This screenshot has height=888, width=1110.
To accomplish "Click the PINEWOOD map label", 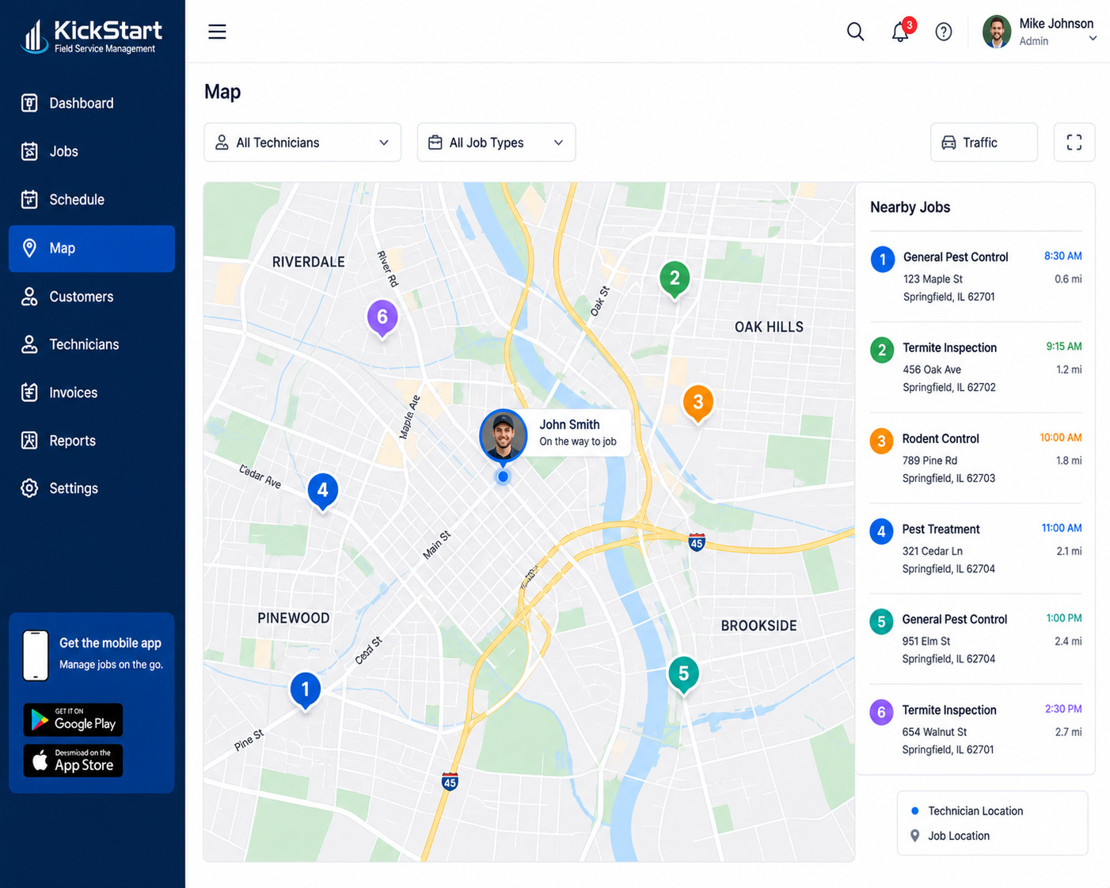I will click(293, 618).
